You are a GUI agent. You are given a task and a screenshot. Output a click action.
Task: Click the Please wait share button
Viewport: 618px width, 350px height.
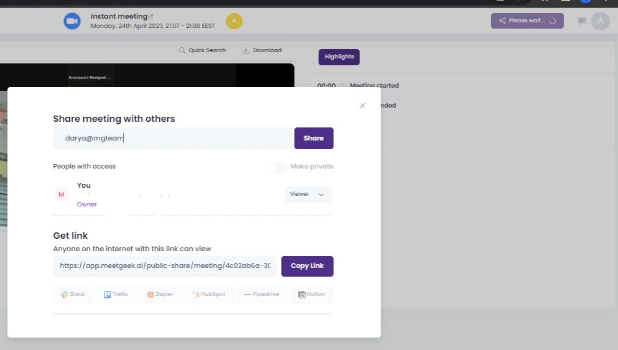527,21
